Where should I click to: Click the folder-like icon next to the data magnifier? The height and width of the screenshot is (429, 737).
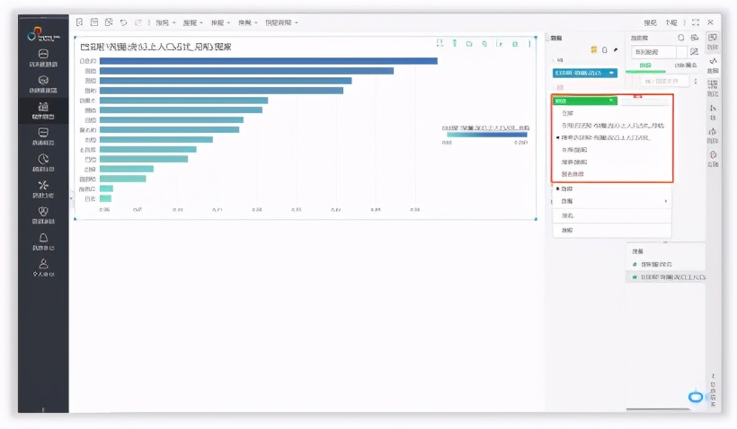coord(695,38)
